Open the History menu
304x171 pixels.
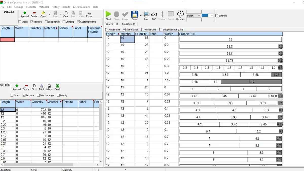(55, 7)
